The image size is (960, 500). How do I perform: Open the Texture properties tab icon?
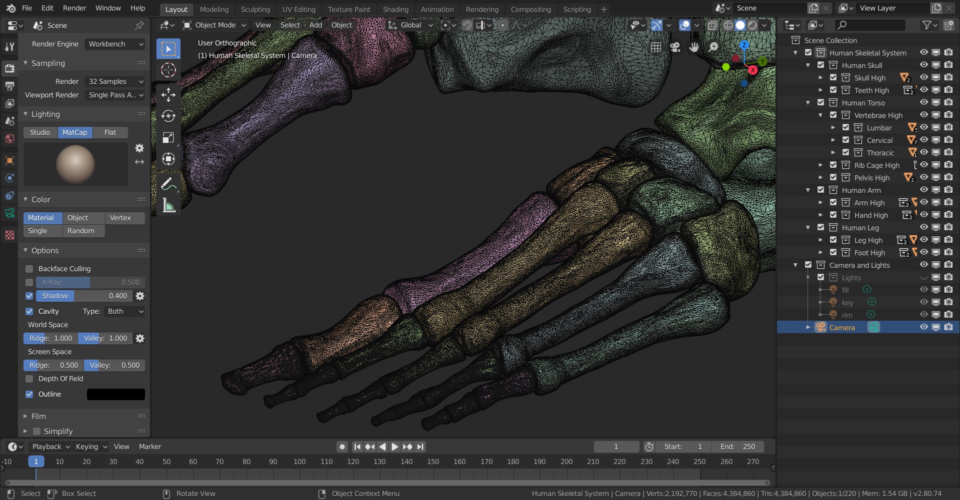pyautogui.click(x=9, y=235)
